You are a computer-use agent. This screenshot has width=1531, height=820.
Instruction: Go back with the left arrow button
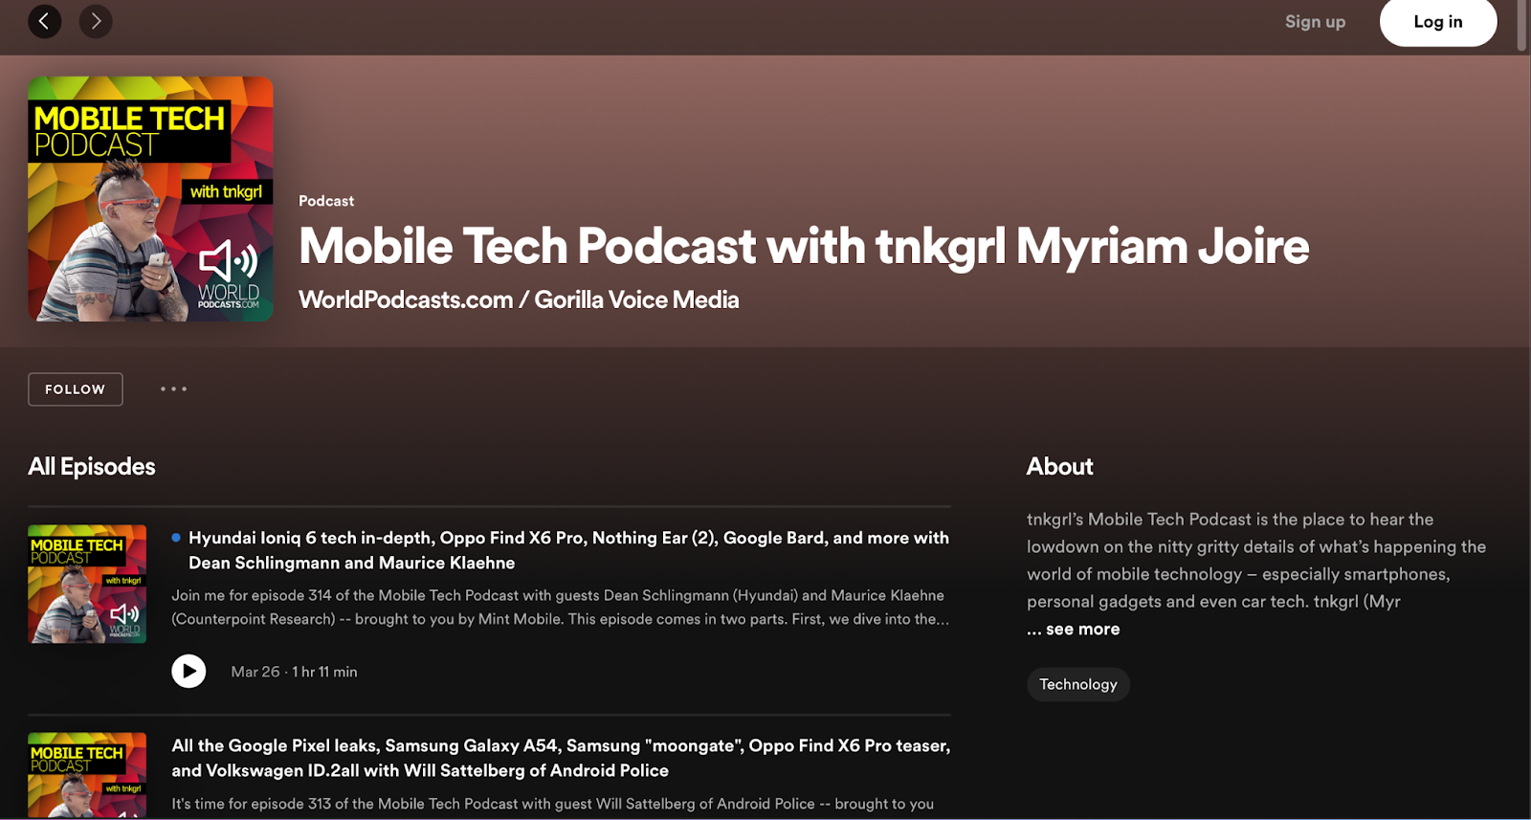44,21
